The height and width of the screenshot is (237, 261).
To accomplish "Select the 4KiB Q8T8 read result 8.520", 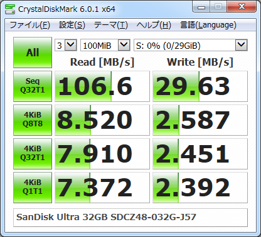I will coord(102,120).
